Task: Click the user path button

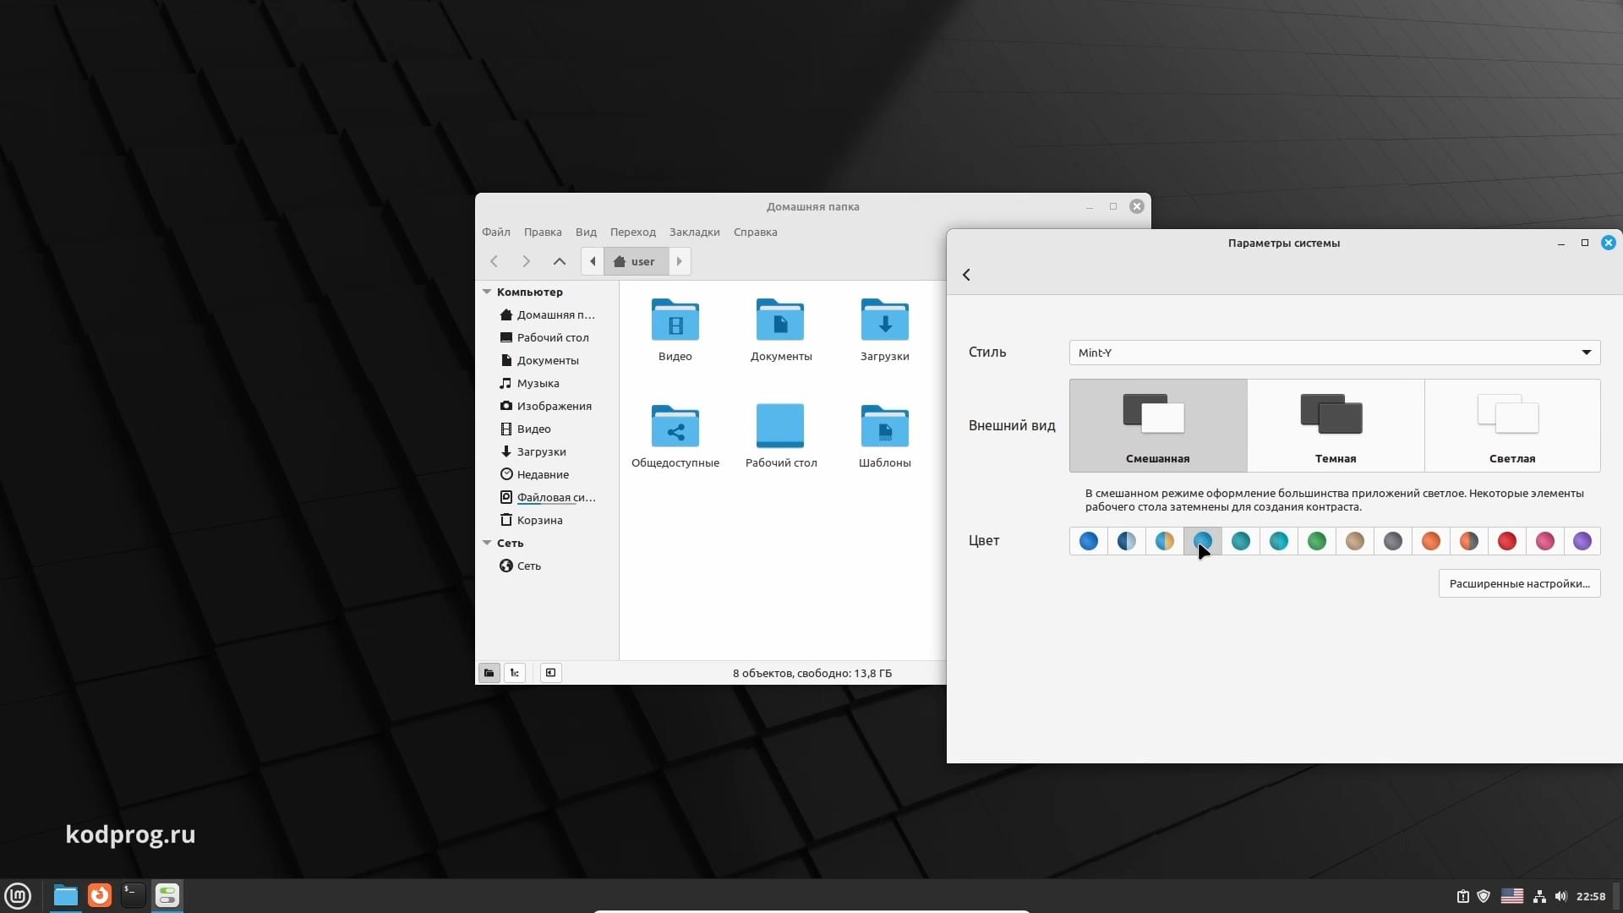Action: point(636,261)
